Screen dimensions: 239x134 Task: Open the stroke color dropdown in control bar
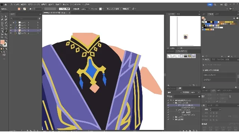point(27,9)
